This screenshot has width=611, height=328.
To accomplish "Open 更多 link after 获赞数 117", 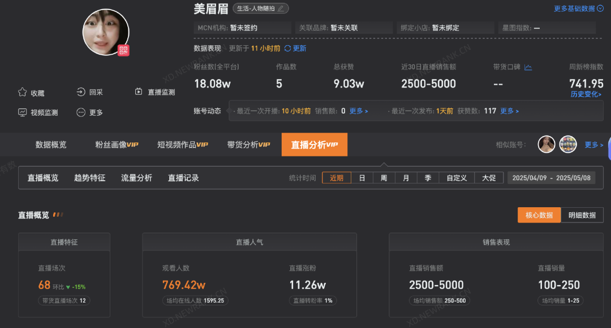I will (x=509, y=111).
